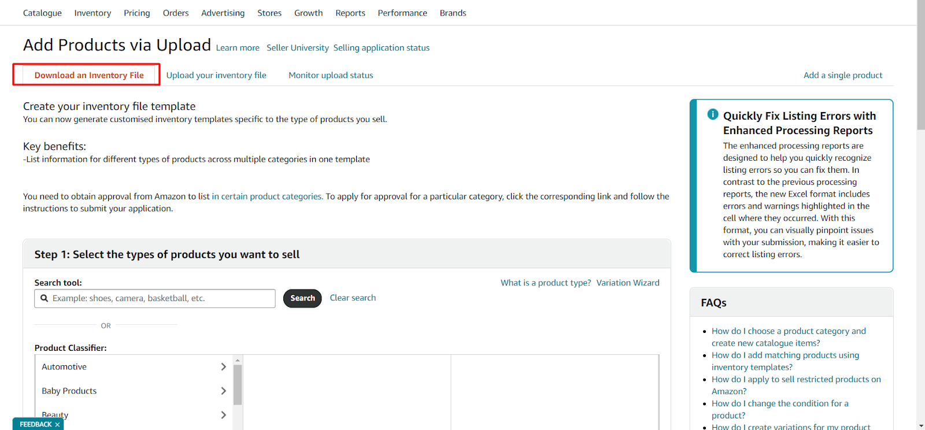925x430 pixels.
Task: Click the 'Step 1: Select the types' heading
Action: [x=167, y=255]
